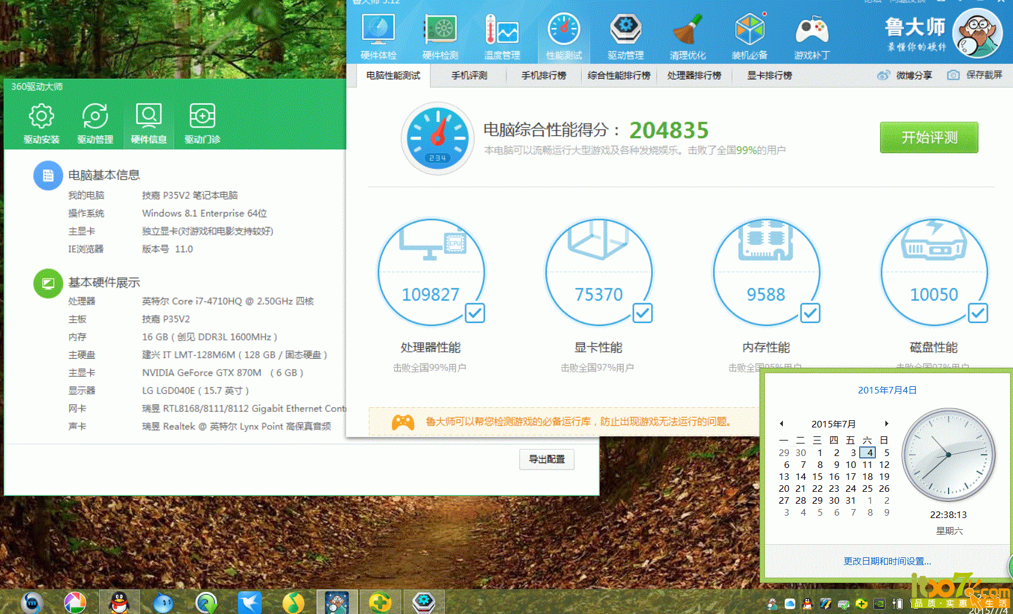Screen dimensions: 1013x614
Task: Click the 2015年7月4日 date heading
Action: pos(887,390)
